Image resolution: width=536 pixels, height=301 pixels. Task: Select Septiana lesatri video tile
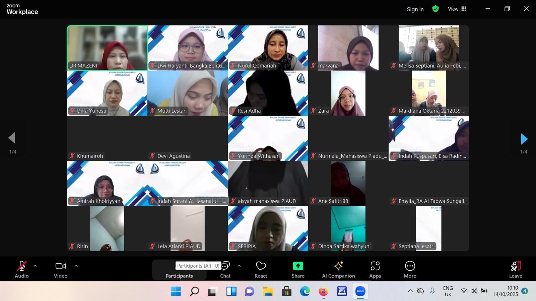coord(429,228)
